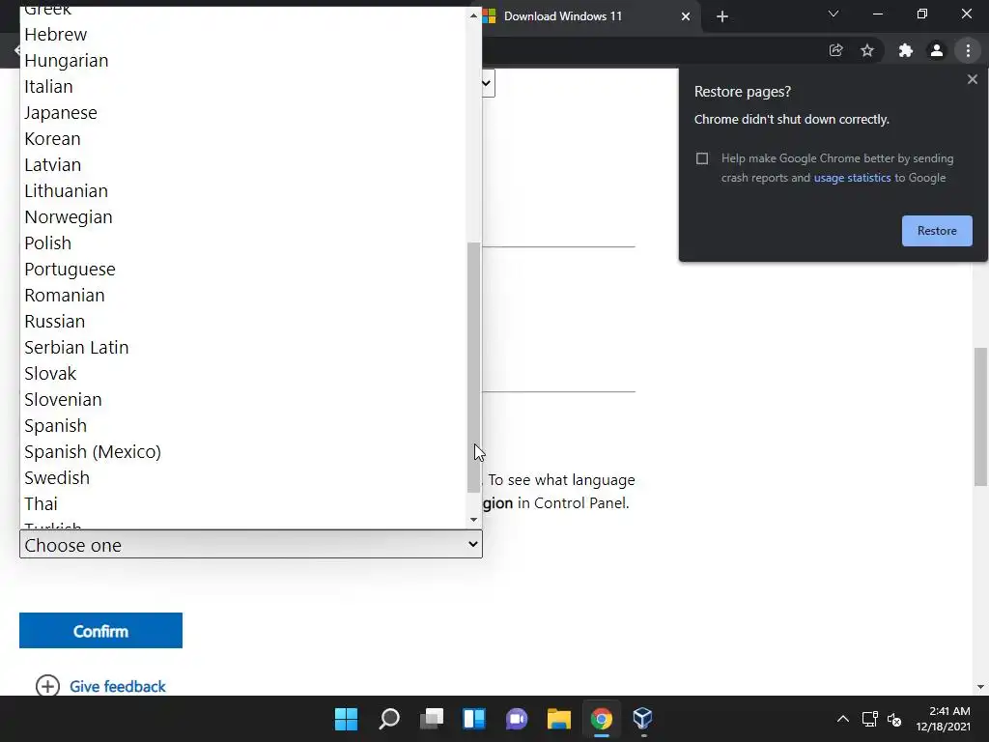Screen dimensions: 989x742
Task: Open the muted volume tray icon
Action: click(893, 719)
